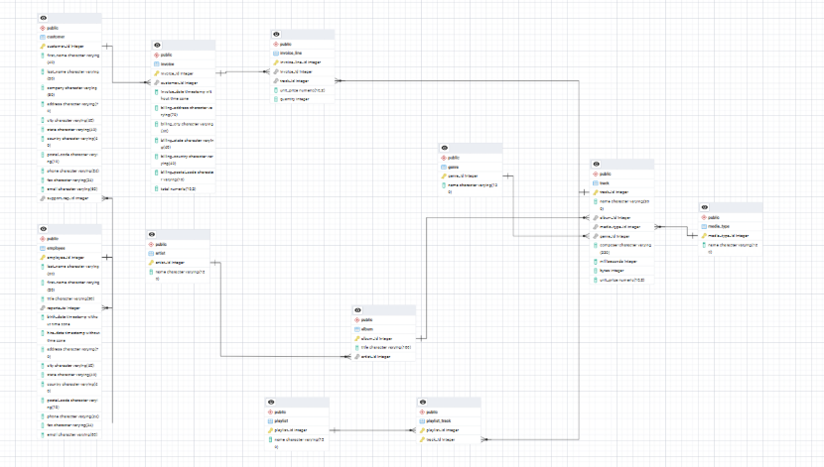Select the first_name column row in the customer table
This screenshot has height=467, width=824.
coord(69,58)
